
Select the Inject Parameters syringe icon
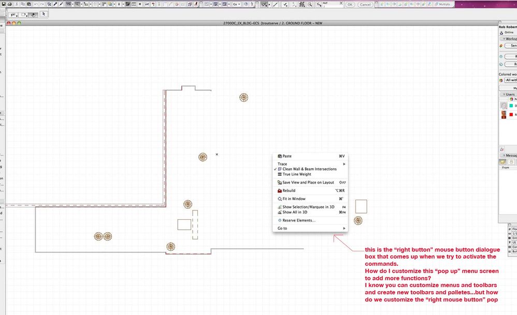coord(61,4)
